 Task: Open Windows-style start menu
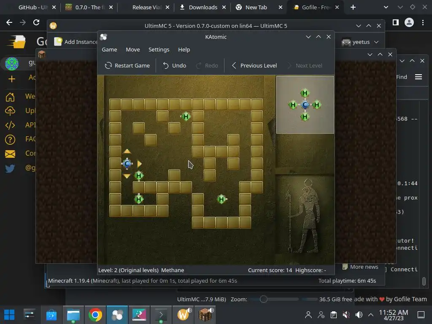[x=9, y=315]
